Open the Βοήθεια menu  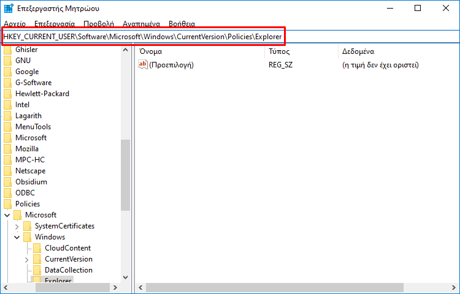[x=182, y=24]
